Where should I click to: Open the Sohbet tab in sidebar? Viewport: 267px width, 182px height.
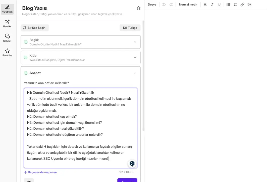[x=7, y=38]
